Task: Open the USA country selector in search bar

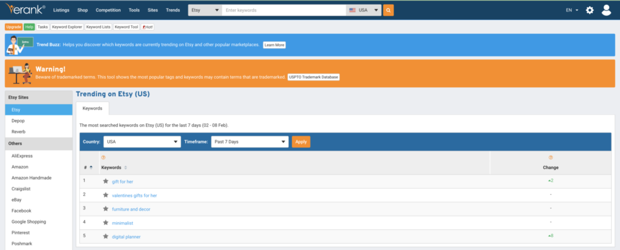Action: tap(364, 10)
